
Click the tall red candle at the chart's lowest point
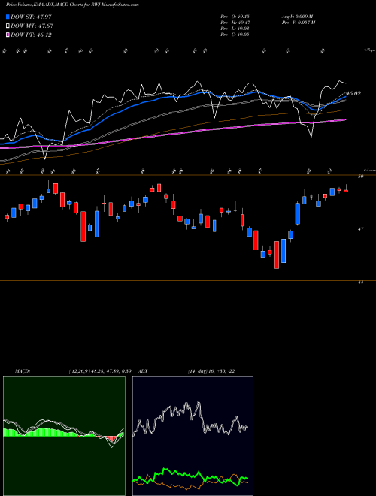[x=277, y=255]
